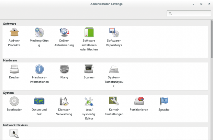213x140 pixels.
Task: Click the Hardware section heading
Action: [x=10, y=60]
